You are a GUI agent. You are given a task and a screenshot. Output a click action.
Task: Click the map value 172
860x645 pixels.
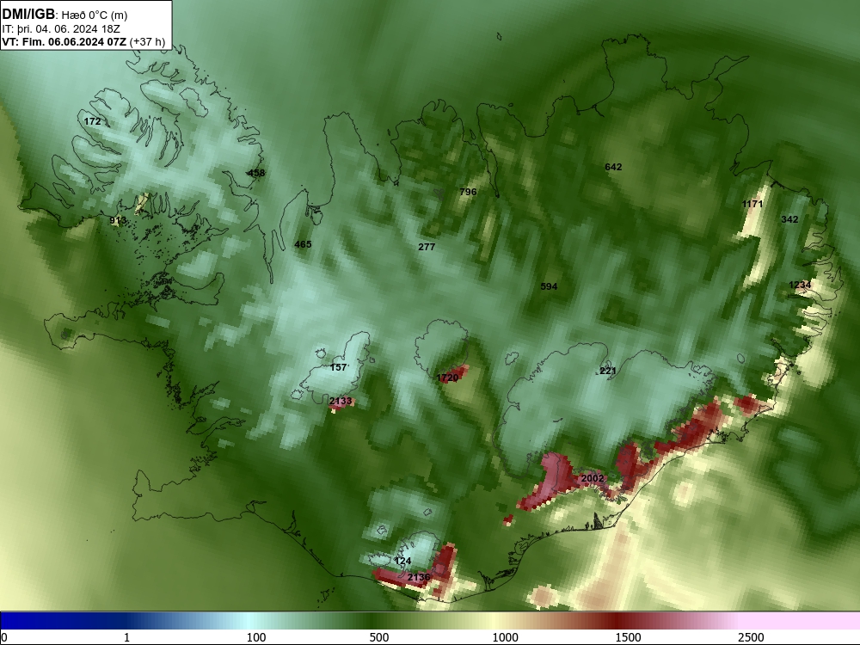pos(92,121)
